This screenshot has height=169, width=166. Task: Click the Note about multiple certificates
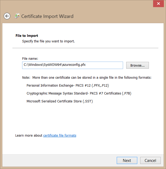pyautogui.click(x=87, y=78)
